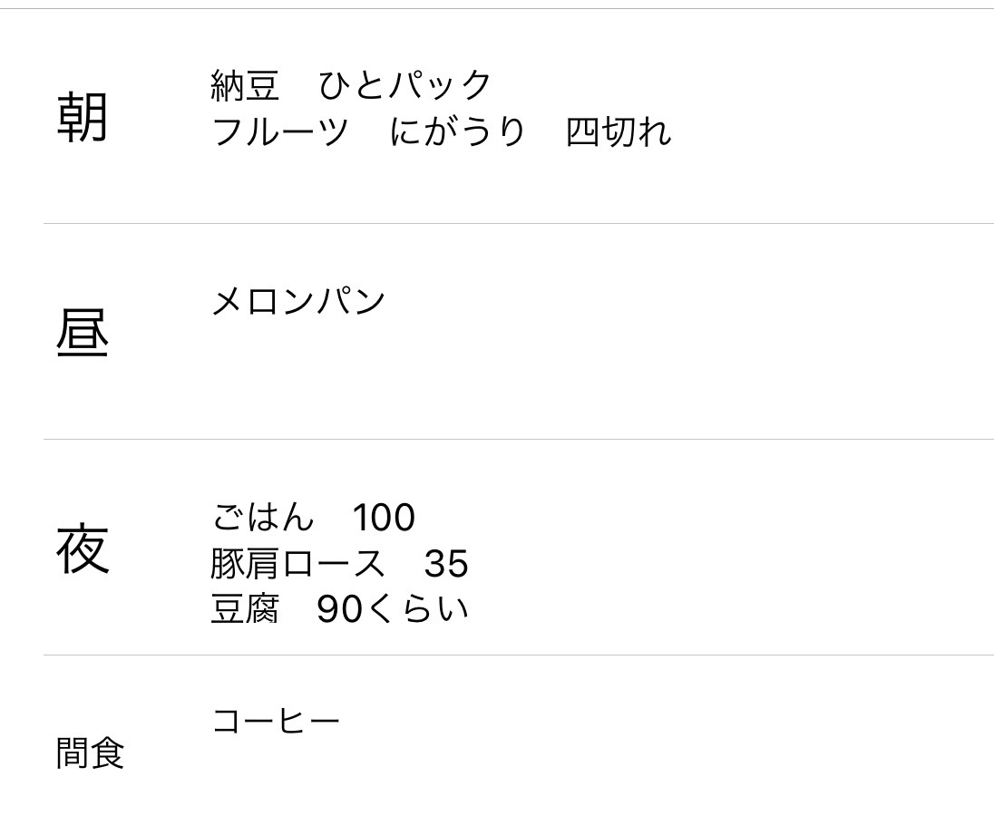Click 90くらい in the dinner notes
The height and width of the screenshot is (835, 994).
point(393,609)
